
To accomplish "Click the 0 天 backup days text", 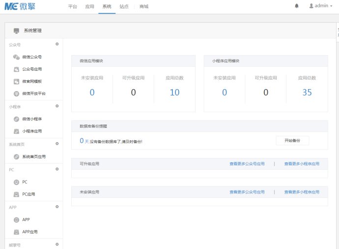I will pos(84,141).
